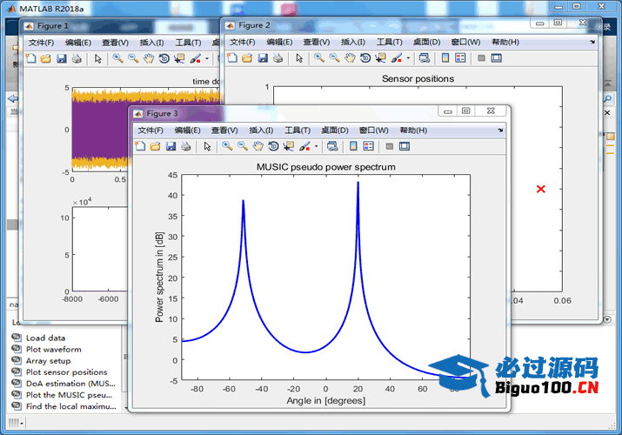622x435 pixels.
Task: Open 插入(I) menu in Figure 1
Action: pyautogui.click(x=151, y=43)
